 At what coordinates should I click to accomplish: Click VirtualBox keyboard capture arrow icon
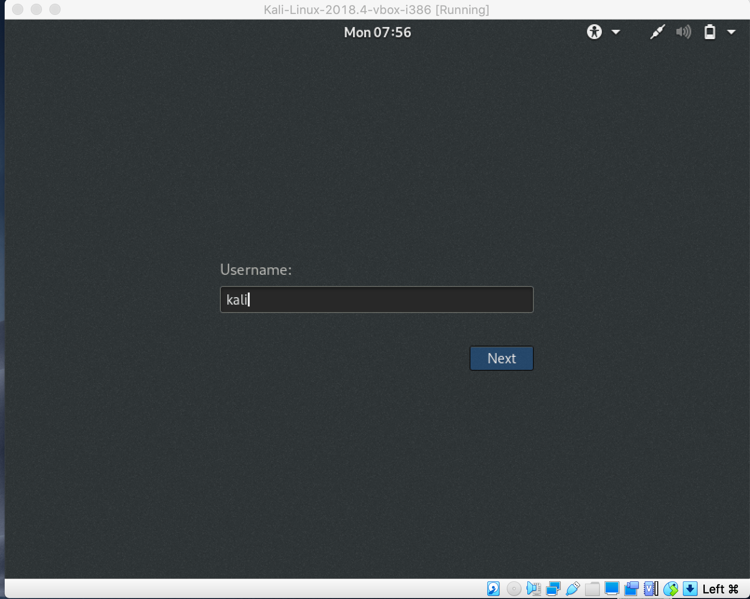(x=690, y=589)
